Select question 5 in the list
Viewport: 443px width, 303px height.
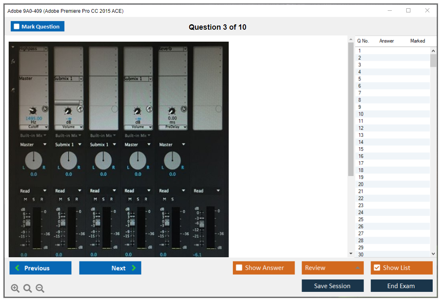pos(360,79)
